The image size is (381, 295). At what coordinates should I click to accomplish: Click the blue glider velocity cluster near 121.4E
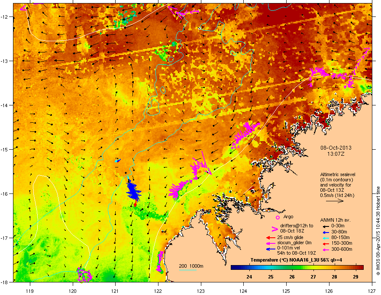pyautogui.click(x=133, y=191)
